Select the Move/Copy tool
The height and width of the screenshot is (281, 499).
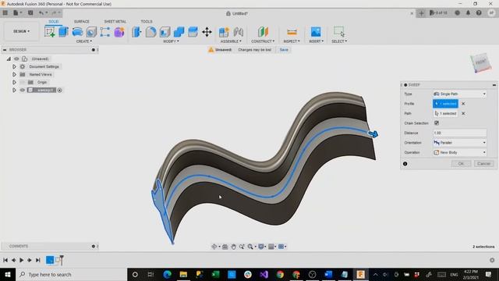click(207, 32)
